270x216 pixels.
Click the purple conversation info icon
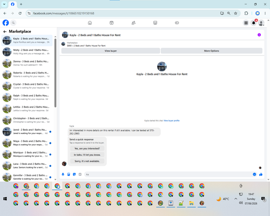coord(259,35)
